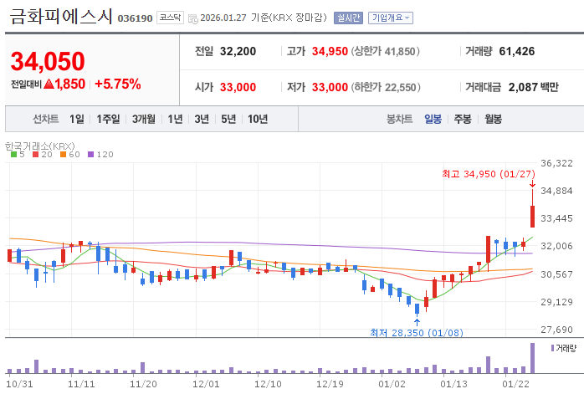Select the 1일 line chart tab

point(77,119)
